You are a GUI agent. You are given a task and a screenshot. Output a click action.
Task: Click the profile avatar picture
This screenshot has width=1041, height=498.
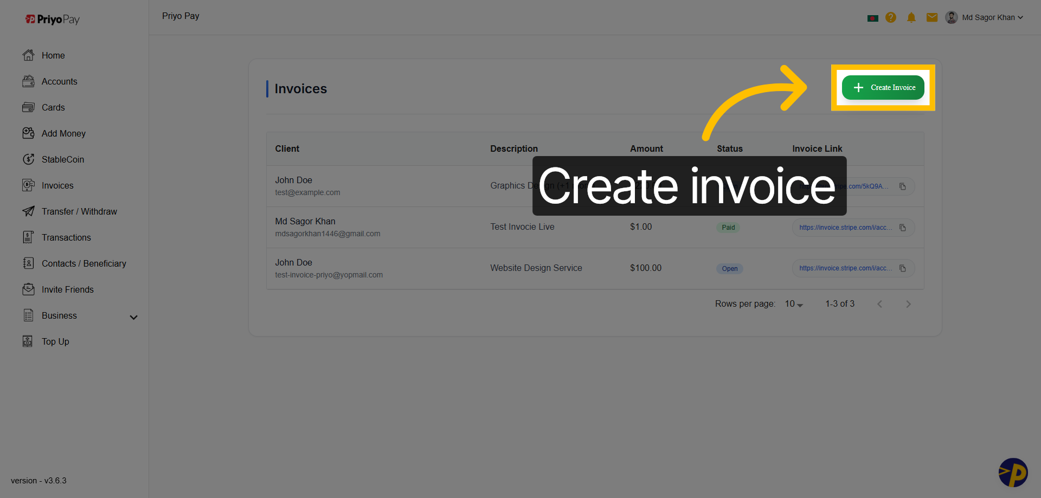(x=952, y=17)
